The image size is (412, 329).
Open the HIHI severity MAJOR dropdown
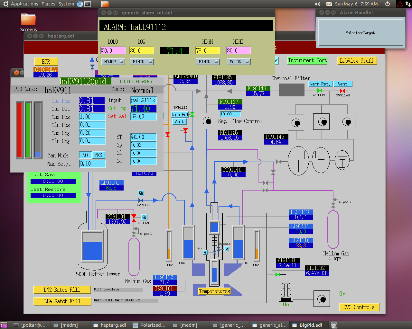(x=239, y=62)
